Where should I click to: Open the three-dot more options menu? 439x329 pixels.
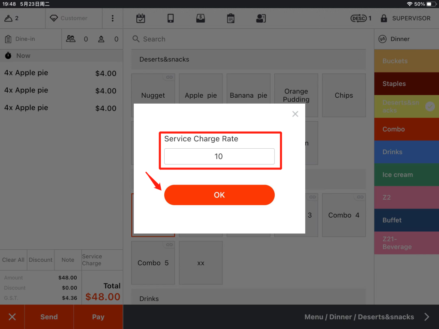113,18
